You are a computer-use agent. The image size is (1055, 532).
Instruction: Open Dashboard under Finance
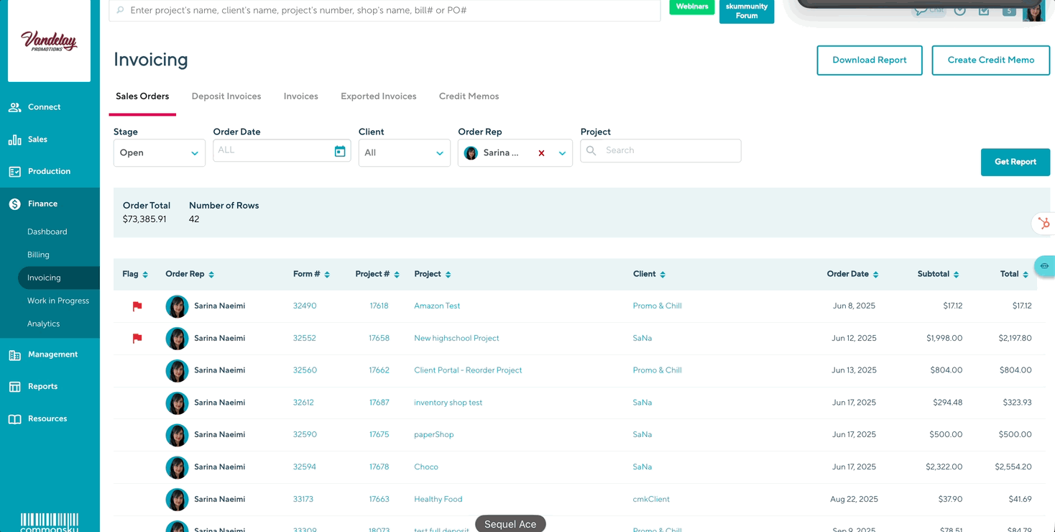coord(47,232)
